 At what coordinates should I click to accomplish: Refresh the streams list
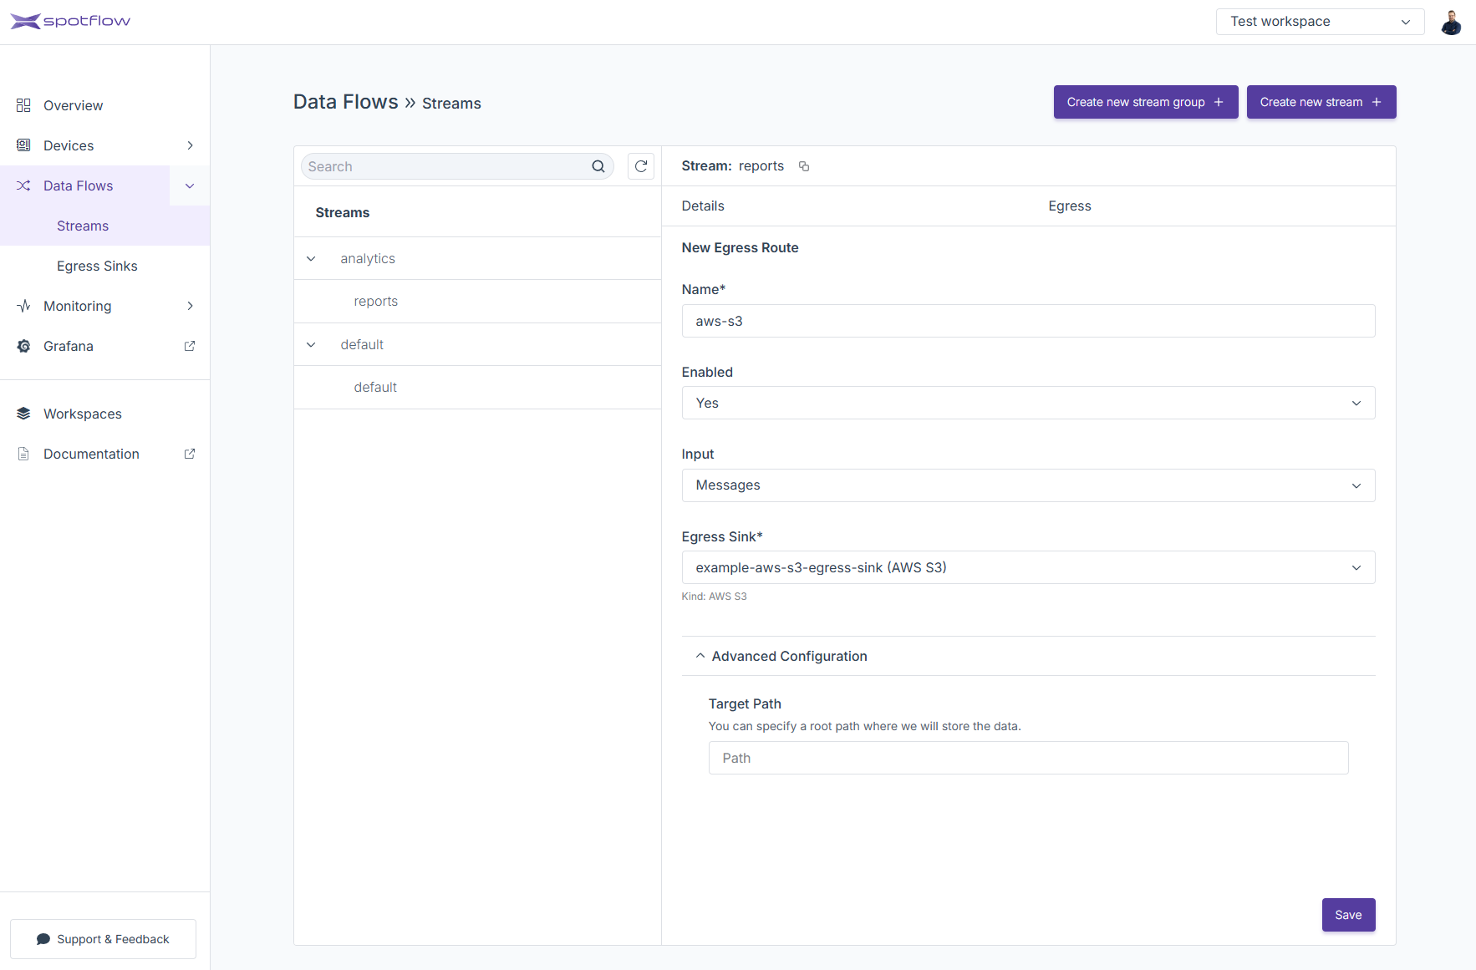(641, 166)
